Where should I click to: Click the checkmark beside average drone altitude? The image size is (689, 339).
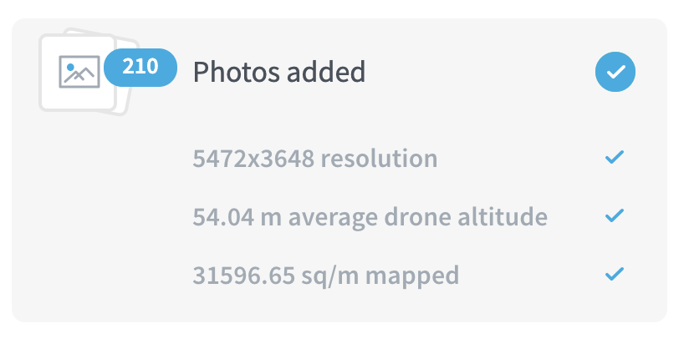[x=615, y=215]
